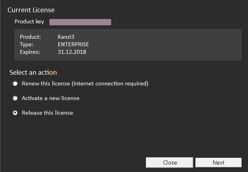Click the ENTERPRISE license type value
The height and width of the screenshot is (172, 248).
point(73,44)
